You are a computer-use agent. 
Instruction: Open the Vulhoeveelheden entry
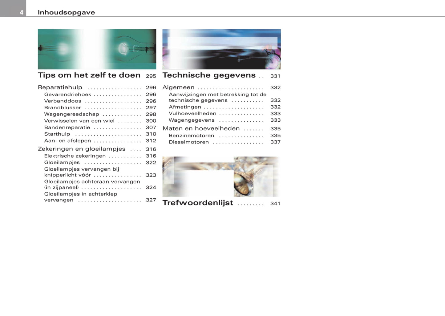(x=192, y=114)
